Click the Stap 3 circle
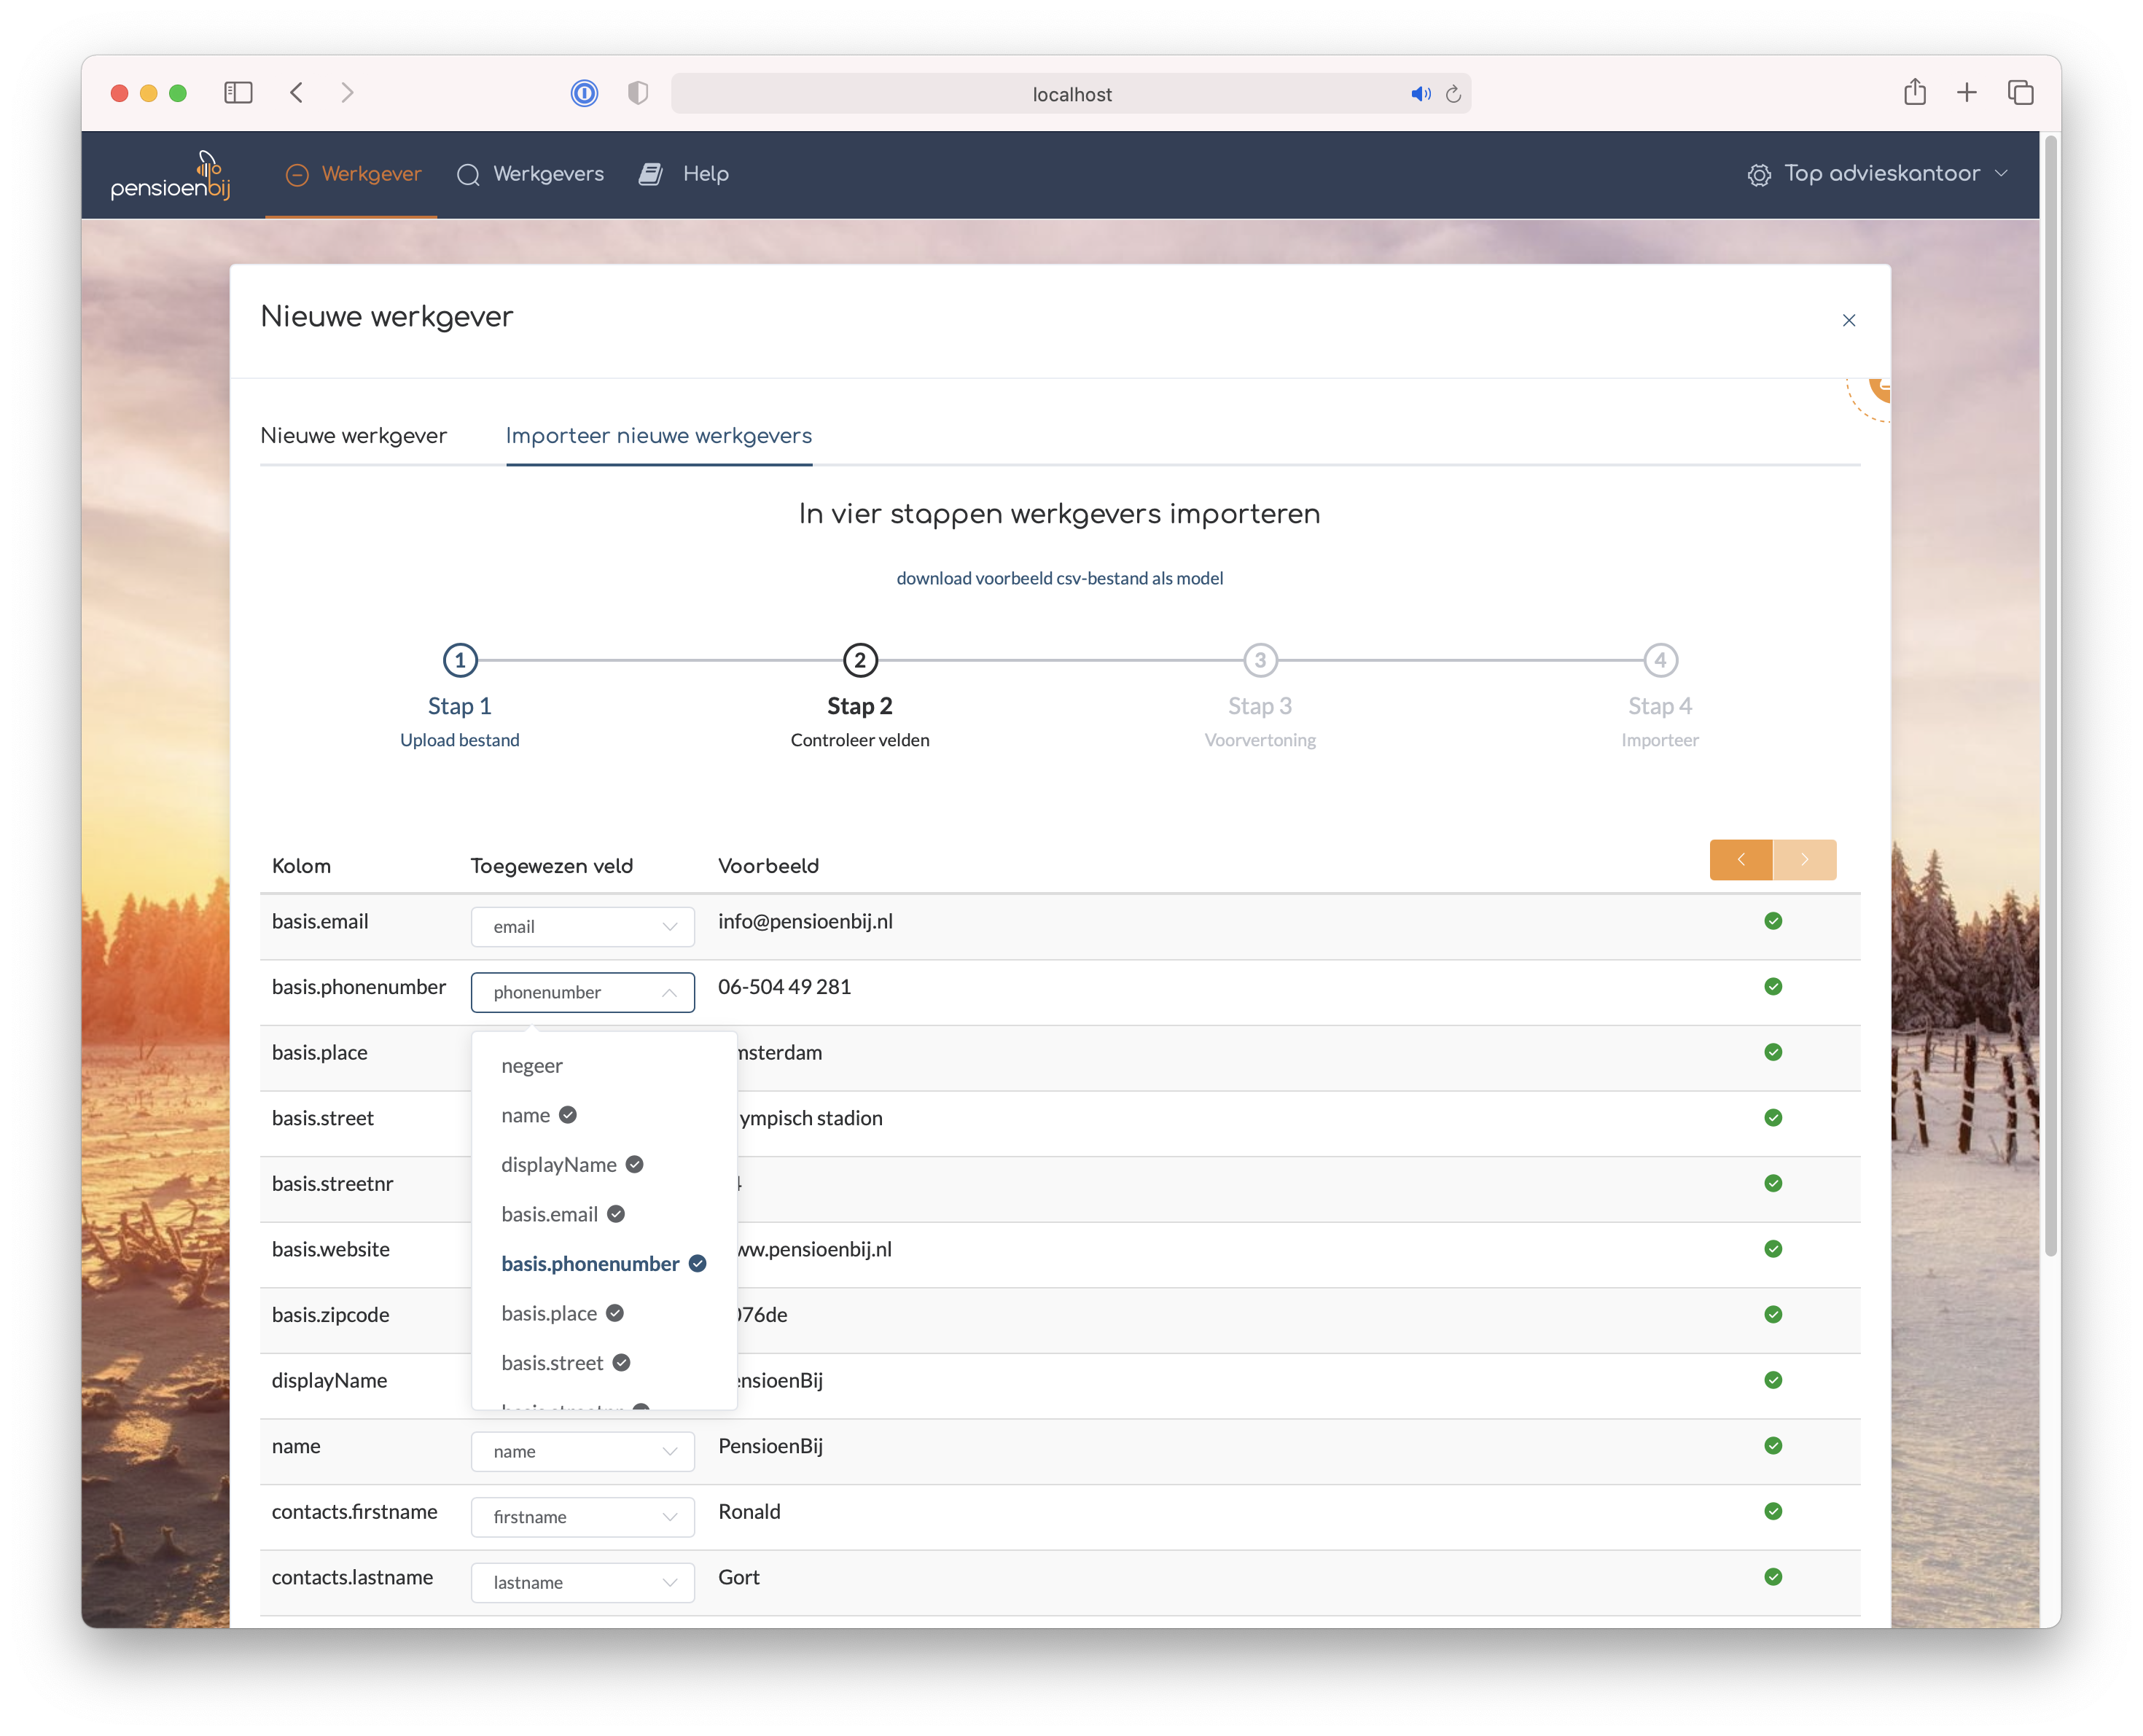Image resolution: width=2143 pixels, height=1736 pixels. (x=1260, y=660)
